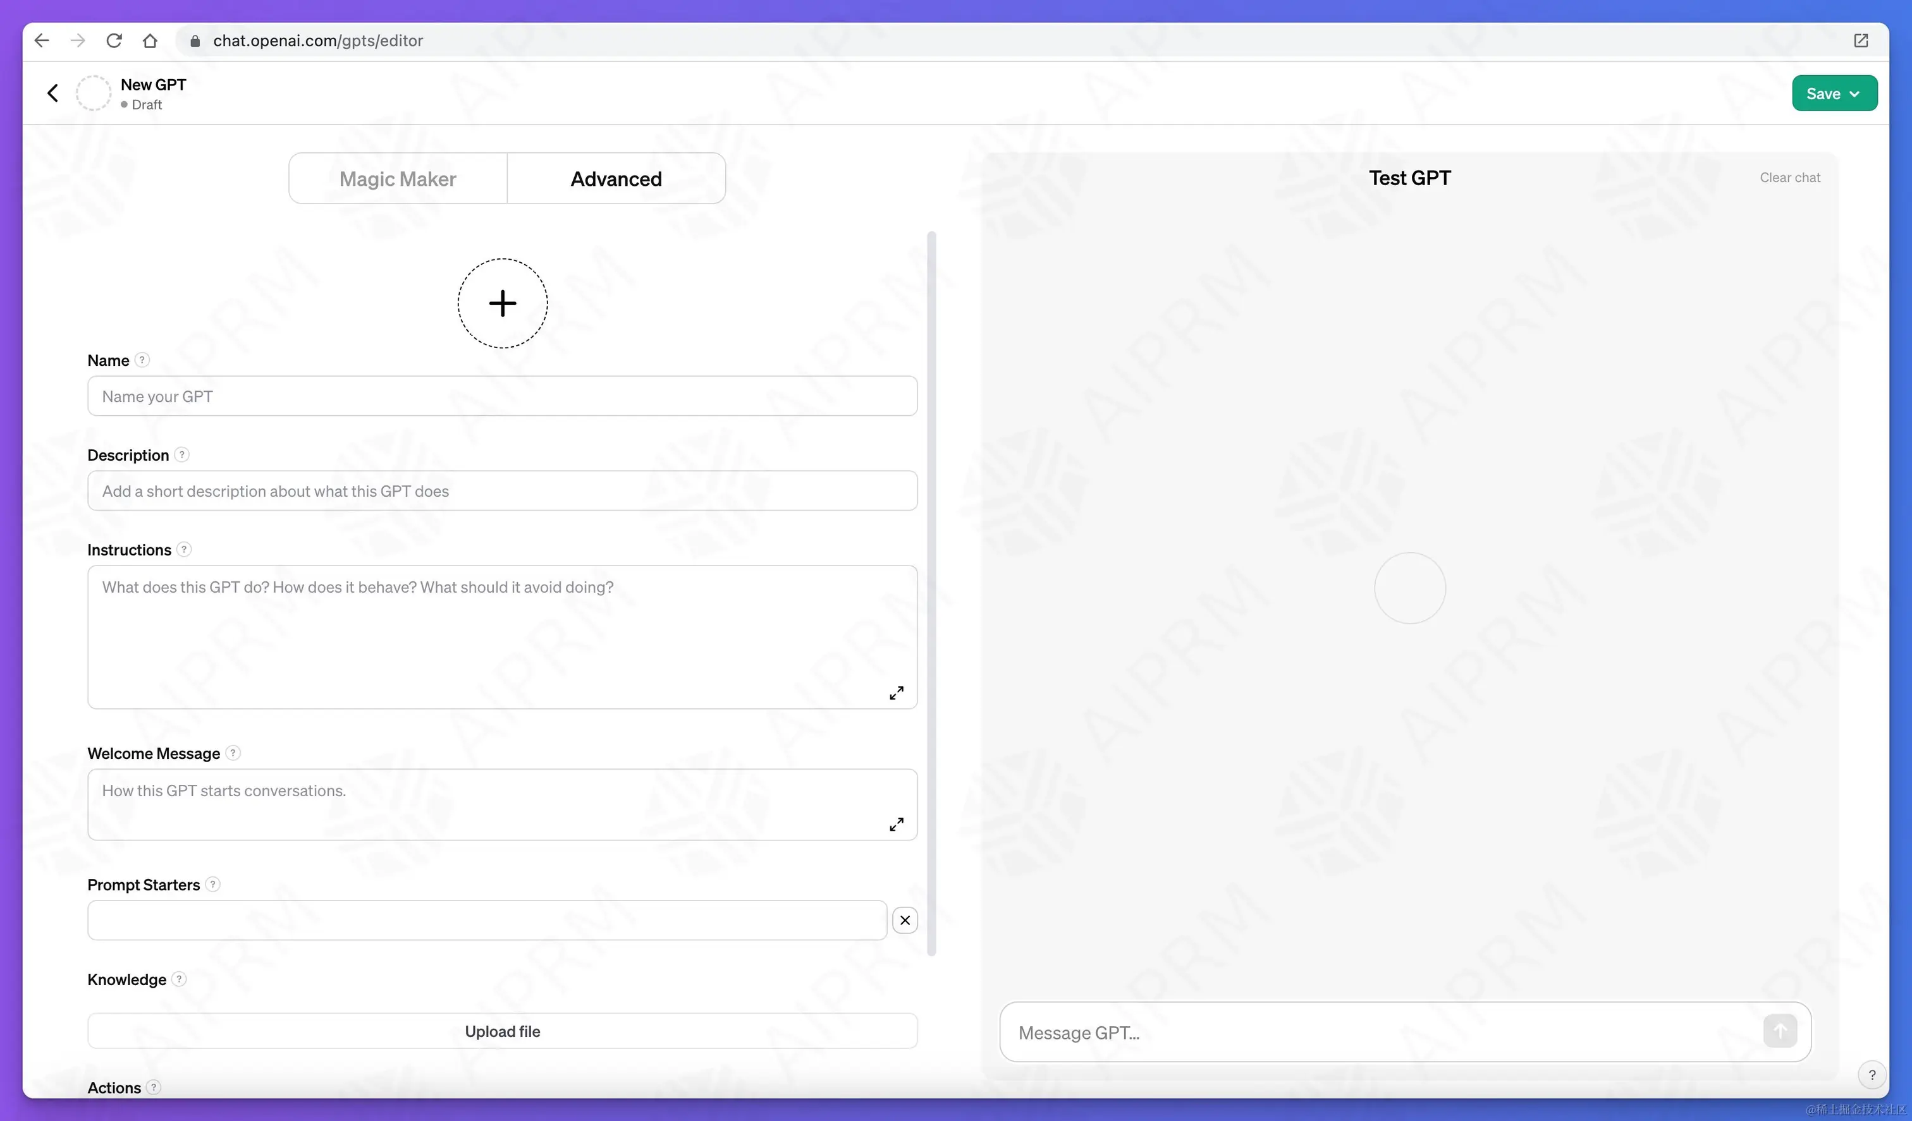The width and height of the screenshot is (1912, 1121).
Task: Switch to the Magic Maker tab
Action: pos(398,178)
